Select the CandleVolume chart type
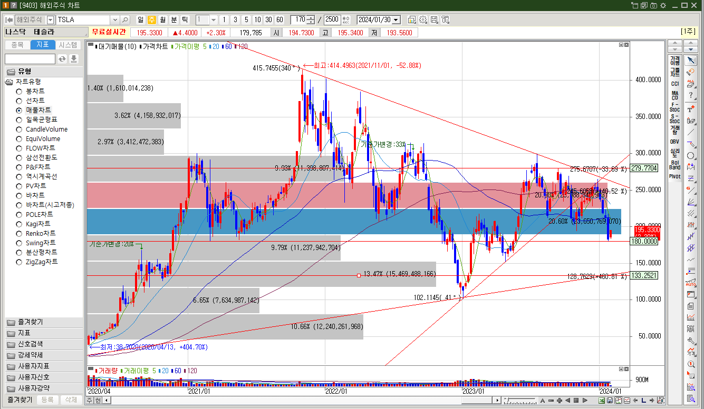Screen dimensions: 704x409 click(x=19, y=129)
